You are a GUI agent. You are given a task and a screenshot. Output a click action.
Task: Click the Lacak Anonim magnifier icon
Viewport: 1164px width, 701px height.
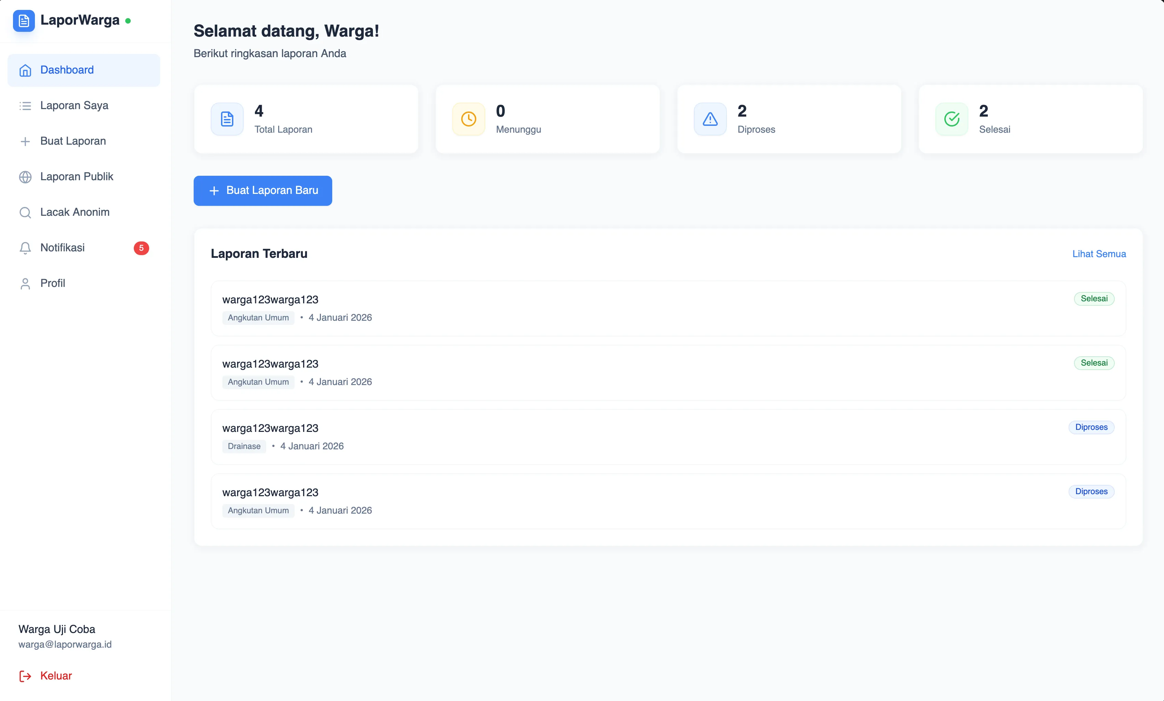[25, 212]
